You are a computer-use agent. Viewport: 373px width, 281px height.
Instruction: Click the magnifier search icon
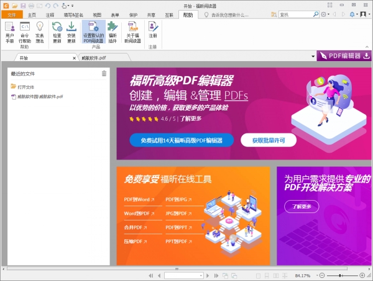(316, 14)
